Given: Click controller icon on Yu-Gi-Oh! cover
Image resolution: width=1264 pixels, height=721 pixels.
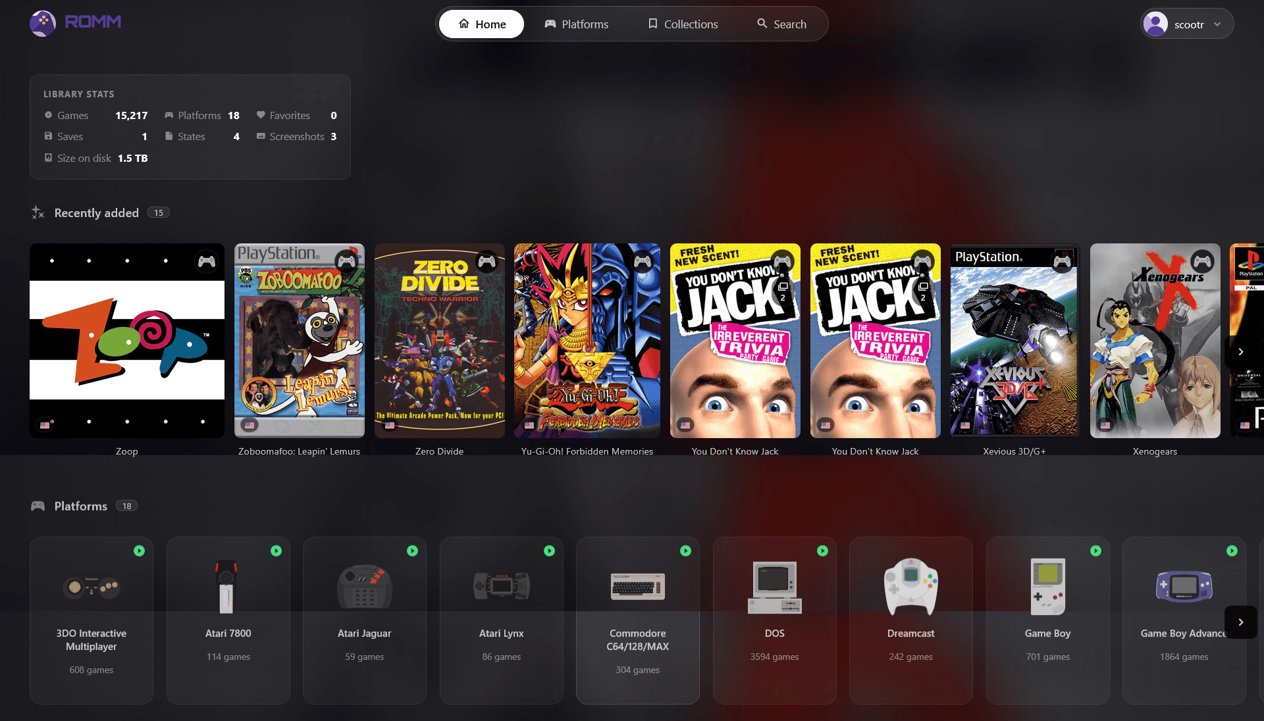Looking at the screenshot, I should tap(643, 262).
